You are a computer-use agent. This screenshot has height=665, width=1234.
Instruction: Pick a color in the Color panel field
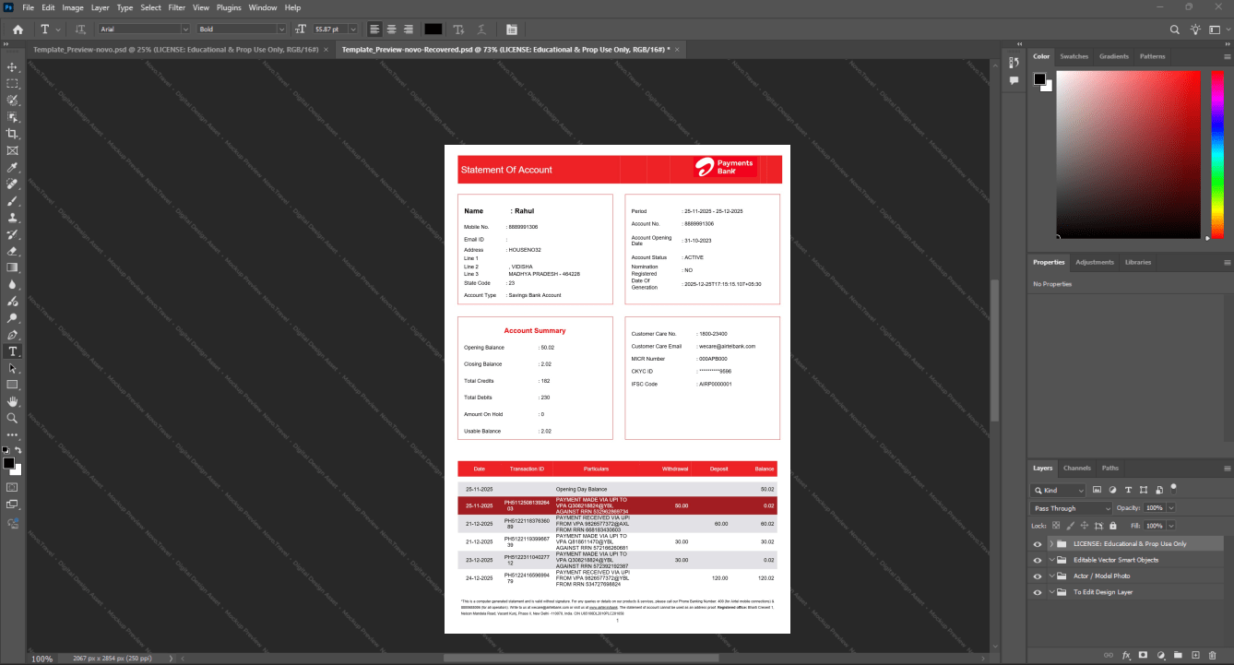pos(1127,154)
